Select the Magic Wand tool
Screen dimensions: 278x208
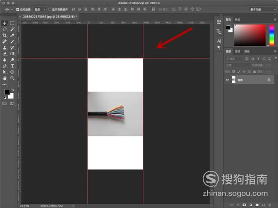tap(12, 29)
